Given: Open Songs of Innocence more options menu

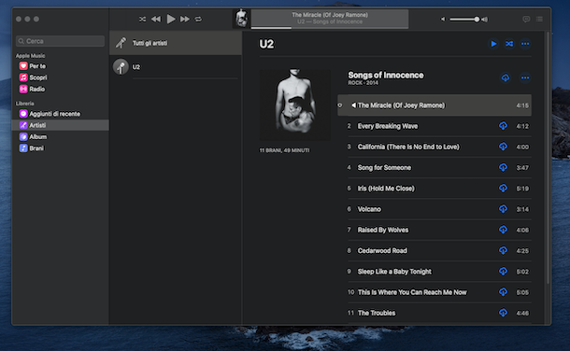Looking at the screenshot, I should (x=525, y=77).
